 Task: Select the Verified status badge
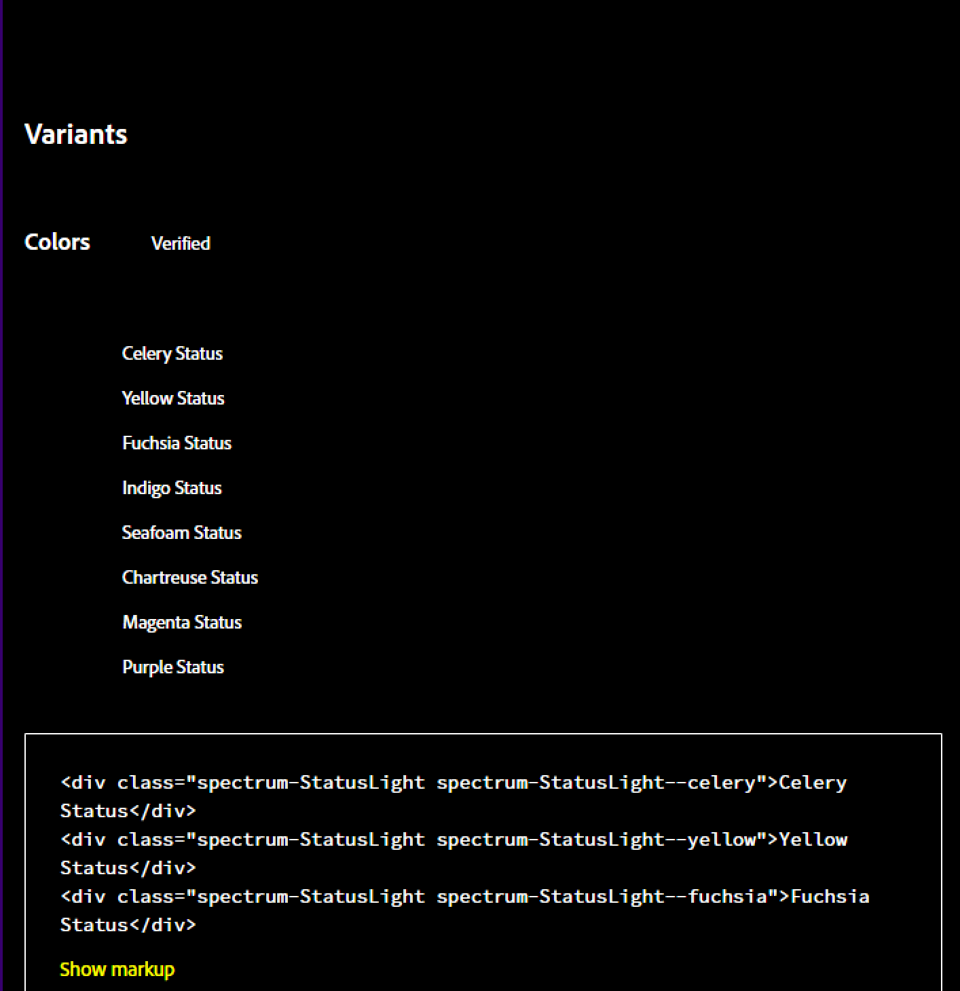(181, 243)
